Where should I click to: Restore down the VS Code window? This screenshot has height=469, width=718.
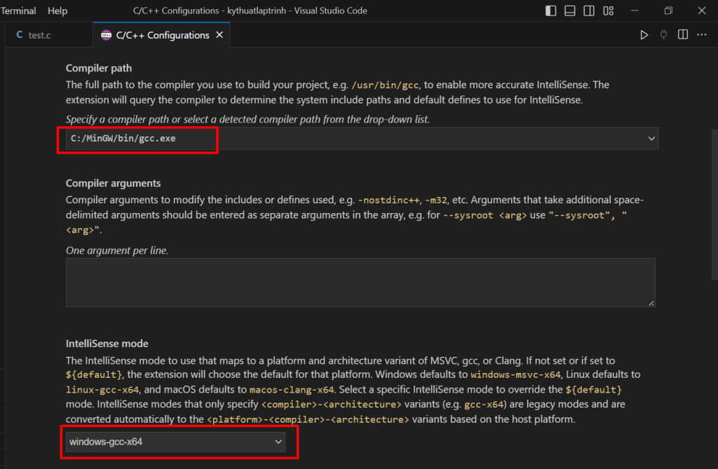(668, 11)
